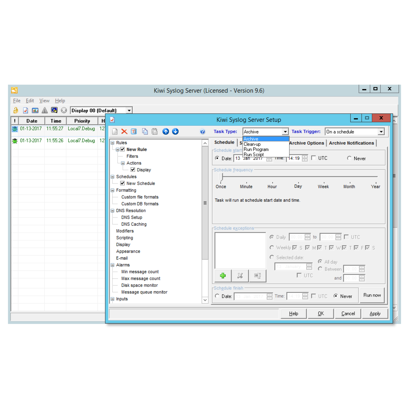This screenshot has height=409, width=409.
Task: Choose the Weekly schedule exception option
Action: [272, 248]
